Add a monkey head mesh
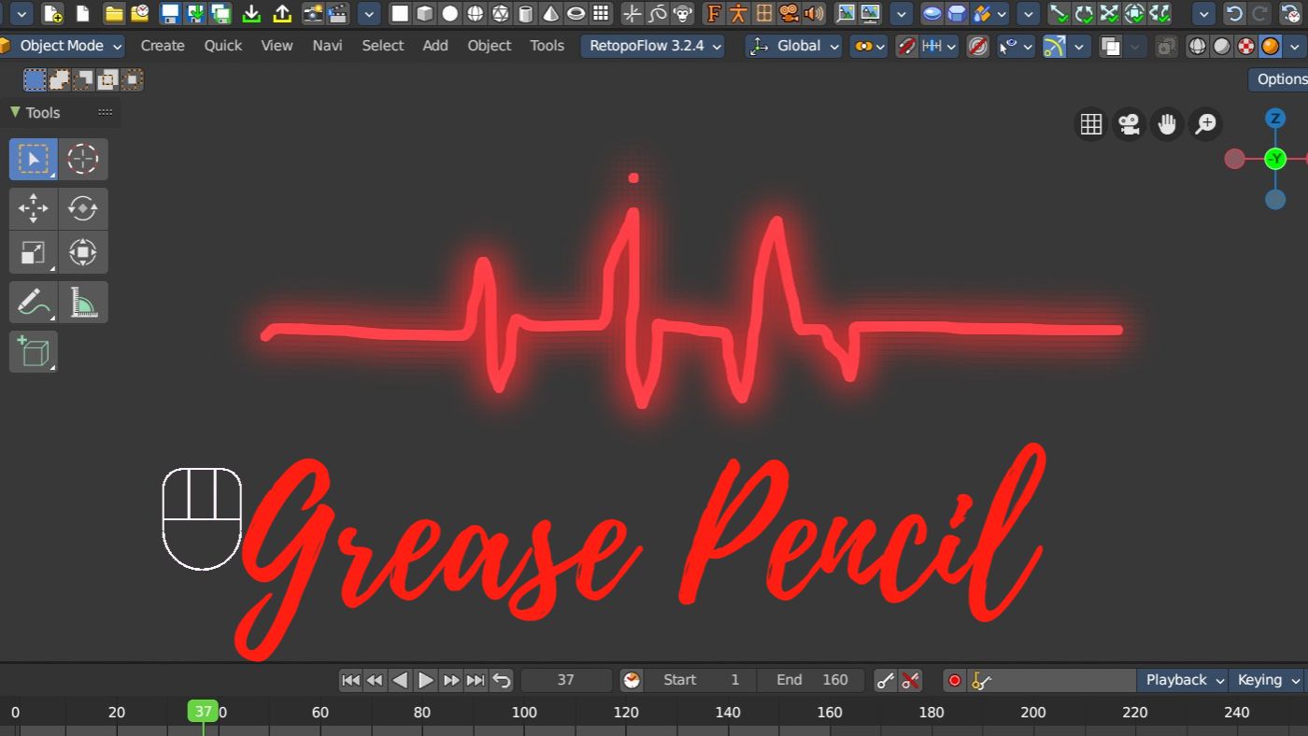 pyautogui.click(x=685, y=14)
